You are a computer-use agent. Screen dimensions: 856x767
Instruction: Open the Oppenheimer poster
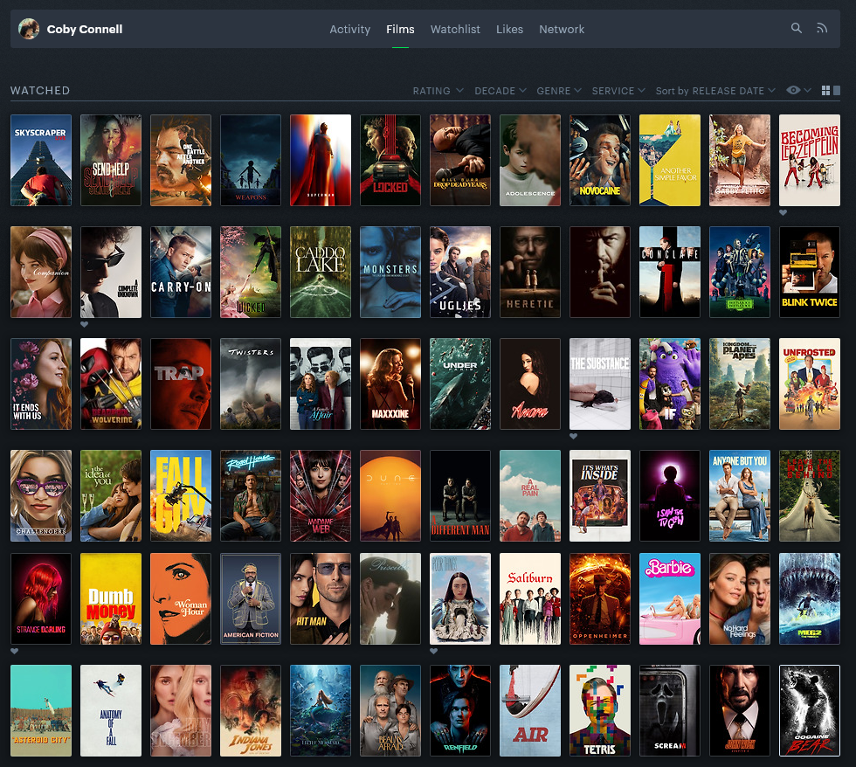click(x=600, y=599)
